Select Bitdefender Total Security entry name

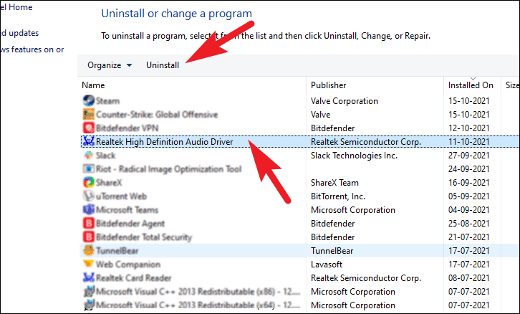[x=144, y=237]
